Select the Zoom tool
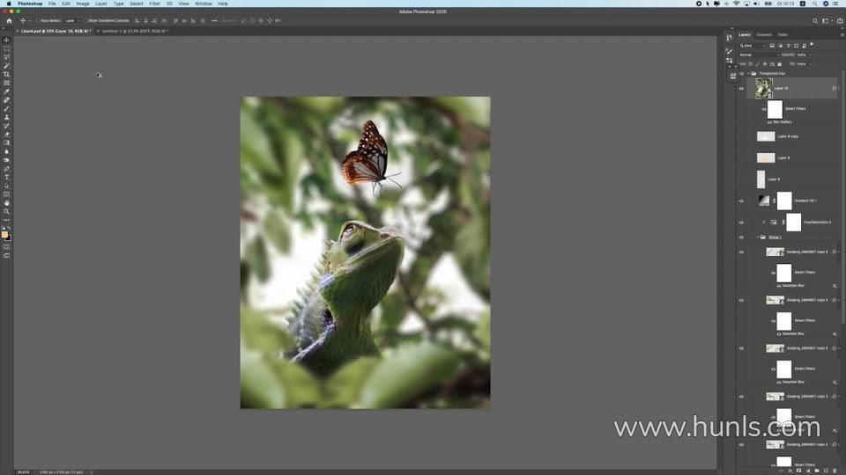Screen dimensions: 846x475 tap(7, 212)
